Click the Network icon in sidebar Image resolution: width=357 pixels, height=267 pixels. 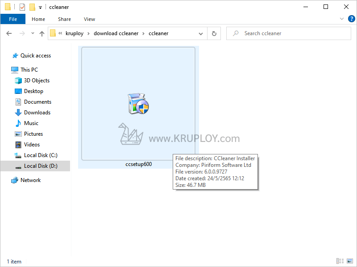[x=15, y=180]
